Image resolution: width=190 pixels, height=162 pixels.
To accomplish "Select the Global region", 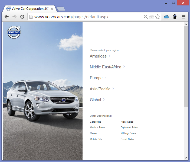I will click(96, 100).
